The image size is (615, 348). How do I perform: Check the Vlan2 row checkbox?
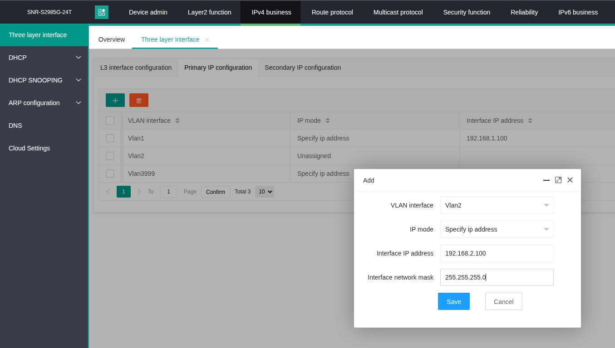(110, 156)
